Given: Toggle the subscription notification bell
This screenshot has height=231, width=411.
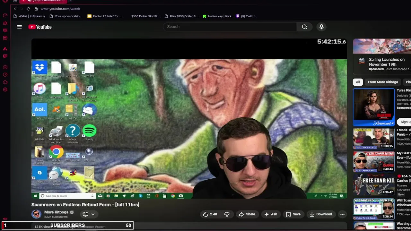Looking at the screenshot, I should (85, 214).
